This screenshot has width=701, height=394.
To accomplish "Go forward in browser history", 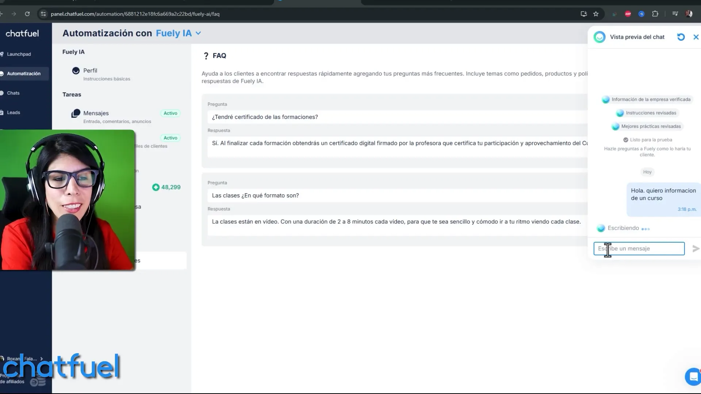I will [14, 14].
